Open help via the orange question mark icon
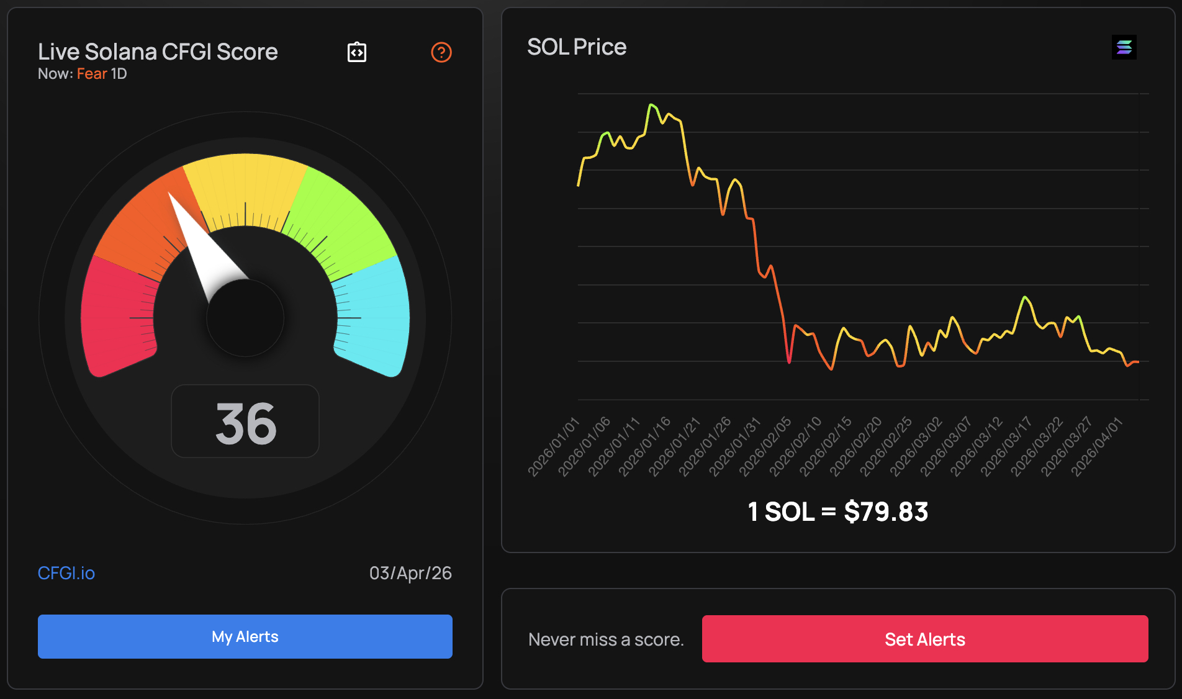 [441, 53]
